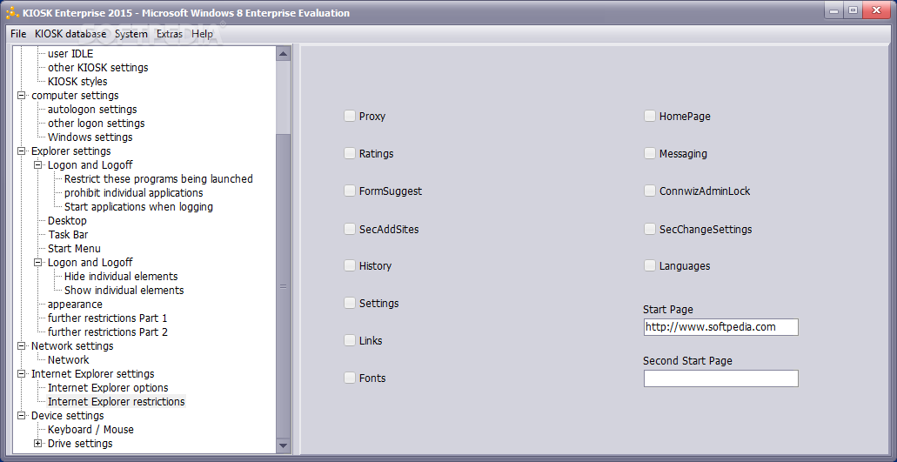897x462 pixels.
Task: Close the KIOSK Enterprise window
Action: click(x=876, y=10)
